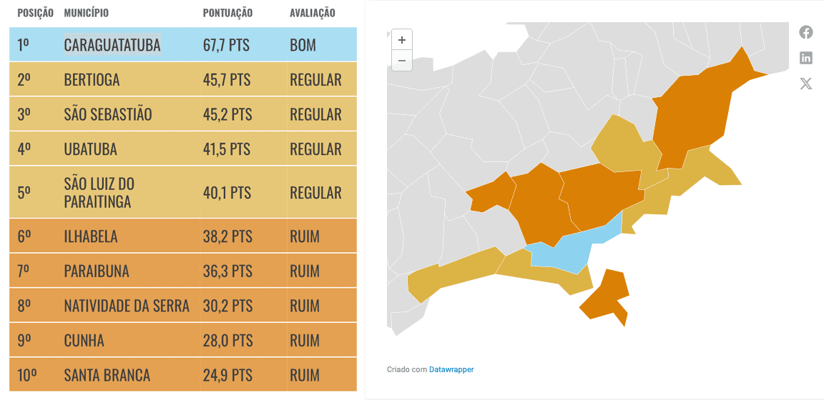The image size is (824, 400).
Task: Click the 1º position cell
Action: (x=23, y=45)
